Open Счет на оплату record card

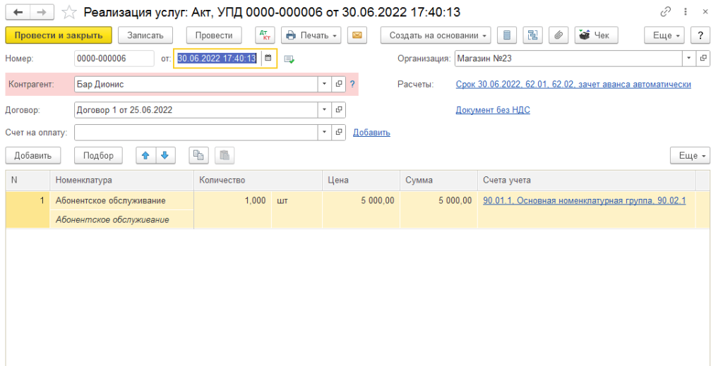[x=339, y=132]
